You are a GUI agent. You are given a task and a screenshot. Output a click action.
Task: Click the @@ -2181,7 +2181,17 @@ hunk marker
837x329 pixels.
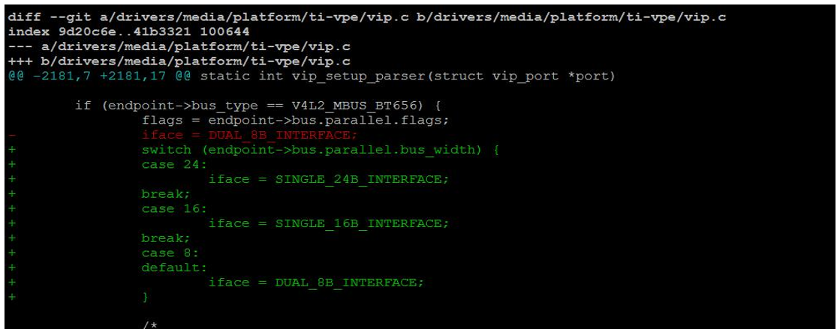(x=100, y=76)
